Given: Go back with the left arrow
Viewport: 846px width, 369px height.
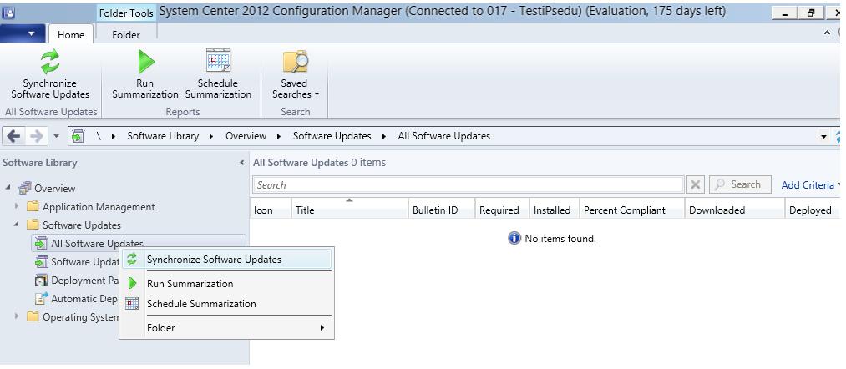Looking at the screenshot, I should point(13,136).
